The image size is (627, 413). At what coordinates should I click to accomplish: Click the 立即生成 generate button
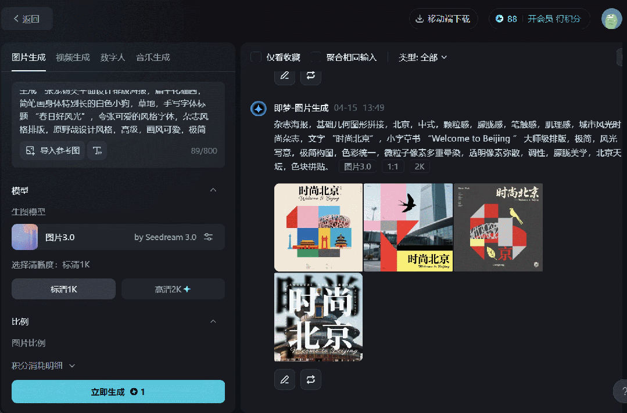pos(118,392)
